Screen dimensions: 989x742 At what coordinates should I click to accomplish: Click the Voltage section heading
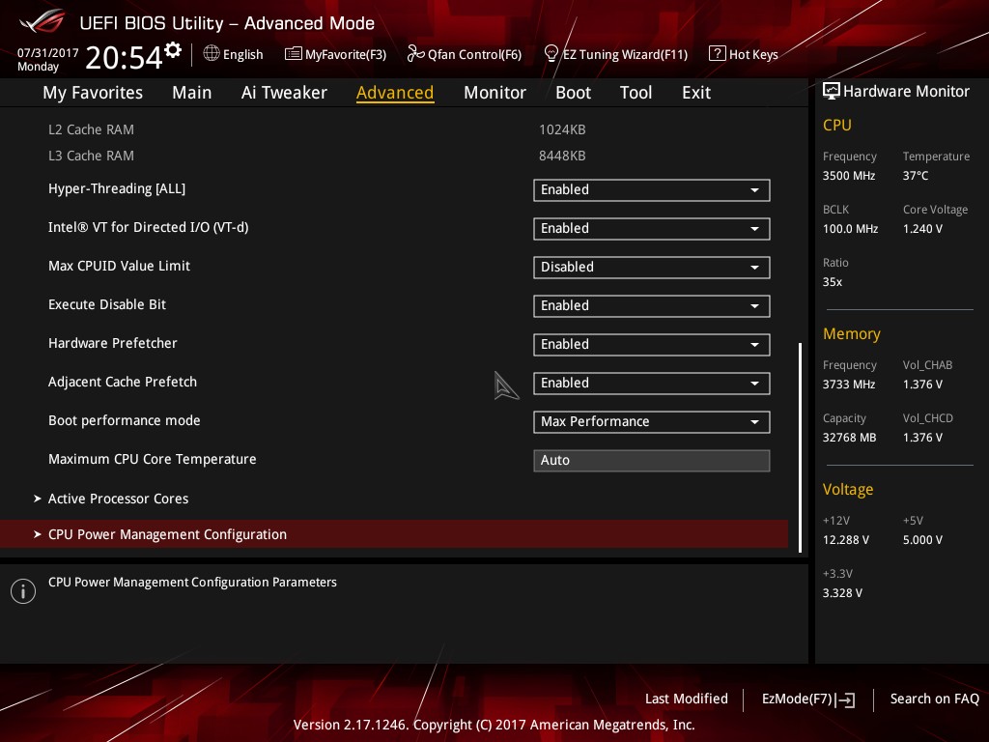848,490
